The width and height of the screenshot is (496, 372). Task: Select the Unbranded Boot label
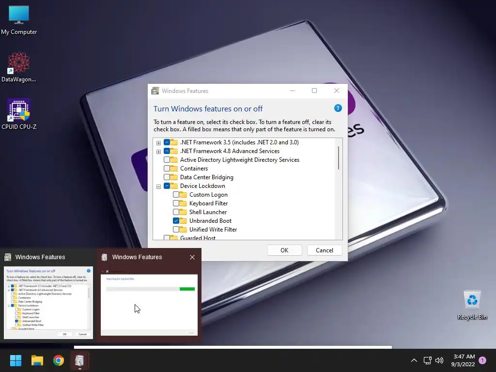[210, 221]
